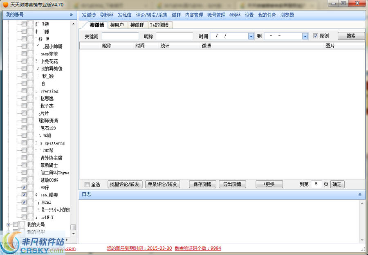Toggle the 原创 checkbox
The width and height of the screenshot is (368, 255).
(x=315, y=36)
